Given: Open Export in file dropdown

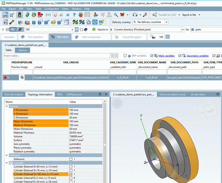Looking at the screenshot, I should coord(191,15).
